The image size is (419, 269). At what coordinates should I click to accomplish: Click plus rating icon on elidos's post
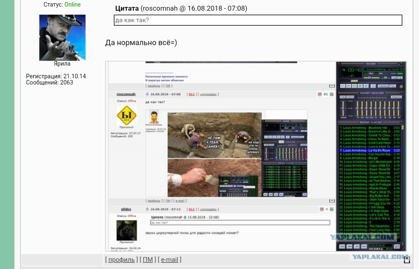point(332,209)
